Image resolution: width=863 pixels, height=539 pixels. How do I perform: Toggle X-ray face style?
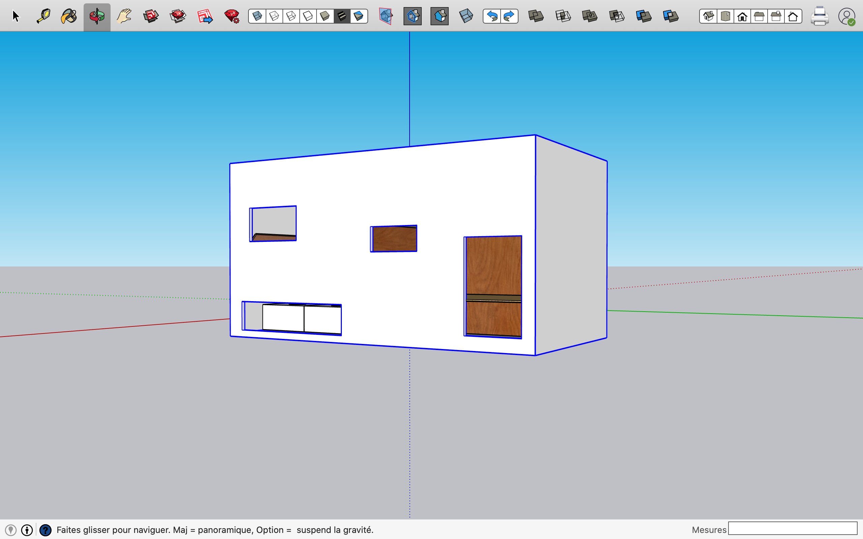tap(257, 16)
